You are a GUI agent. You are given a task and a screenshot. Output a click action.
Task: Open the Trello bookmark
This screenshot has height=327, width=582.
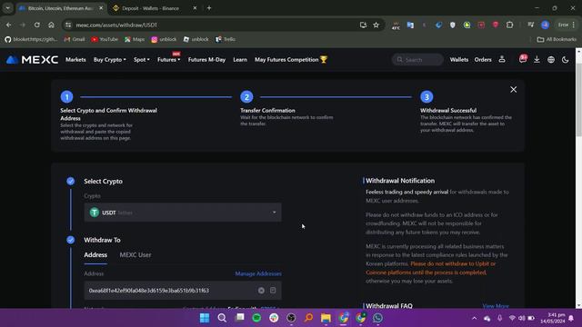click(x=226, y=39)
